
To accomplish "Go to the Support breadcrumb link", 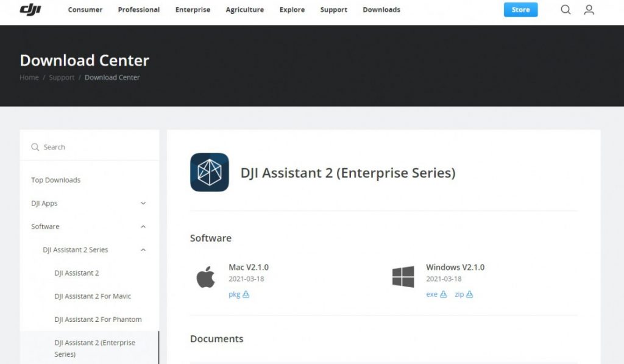I will [62, 77].
